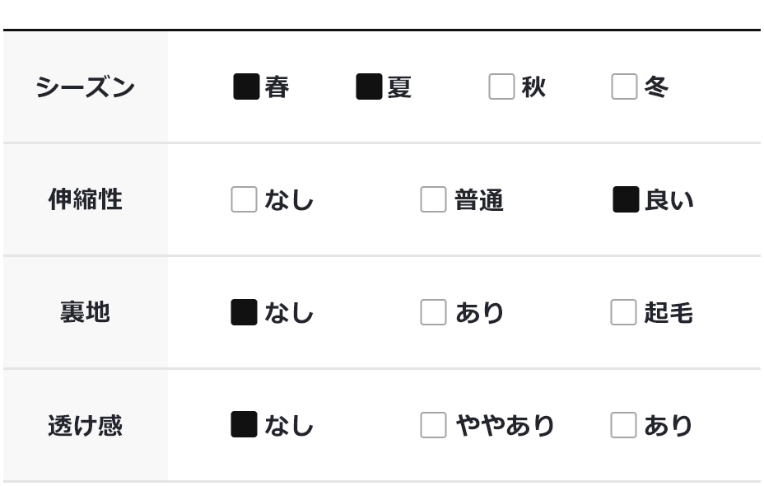Select なし checkbox for 伸縮性
This screenshot has width=764, height=486.
point(244,199)
